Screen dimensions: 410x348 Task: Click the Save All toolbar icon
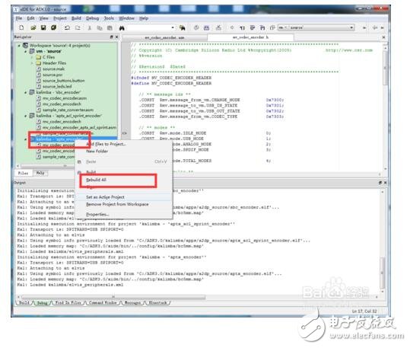point(53,27)
